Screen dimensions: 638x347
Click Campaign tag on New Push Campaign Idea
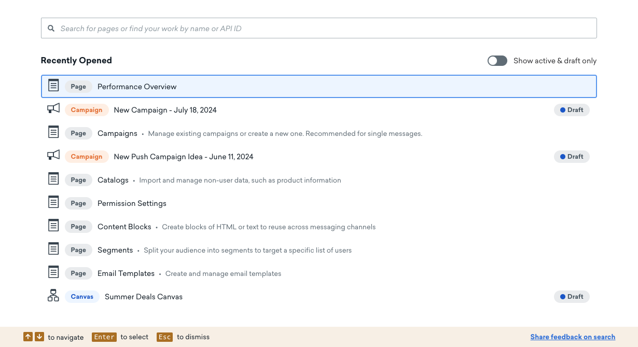click(87, 157)
